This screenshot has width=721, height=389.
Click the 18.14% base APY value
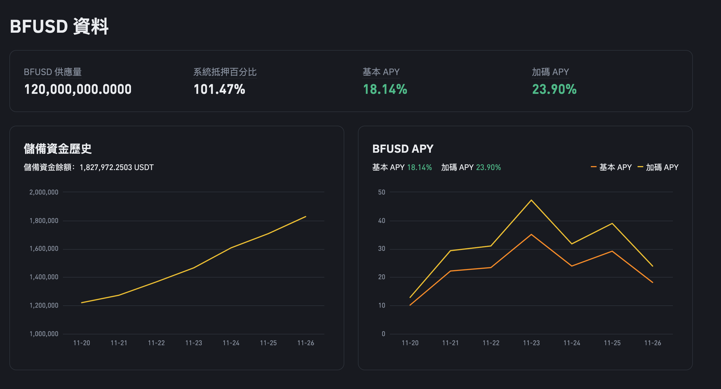tap(385, 89)
